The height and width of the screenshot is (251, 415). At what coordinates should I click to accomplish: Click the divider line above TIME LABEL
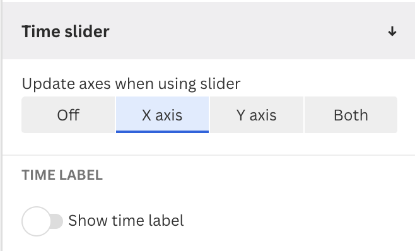209,155
